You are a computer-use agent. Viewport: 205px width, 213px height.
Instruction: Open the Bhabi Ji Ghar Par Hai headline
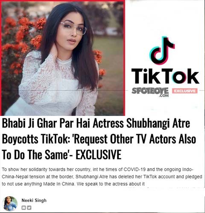point(96,123)
